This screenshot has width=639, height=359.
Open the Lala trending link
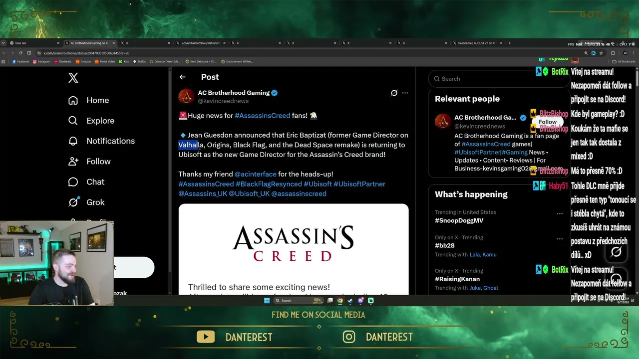click(474, 255)
